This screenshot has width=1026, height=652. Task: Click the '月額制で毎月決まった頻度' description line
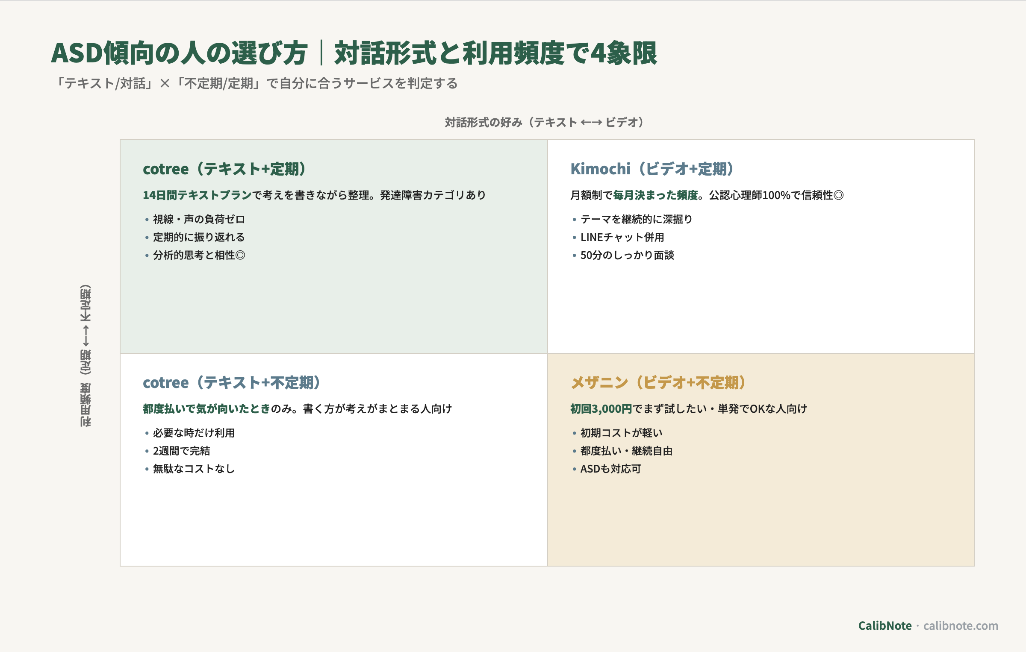(x=707, y=195)
